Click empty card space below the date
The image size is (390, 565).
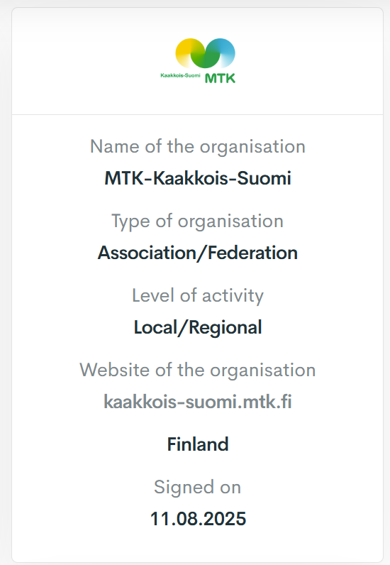197,546
